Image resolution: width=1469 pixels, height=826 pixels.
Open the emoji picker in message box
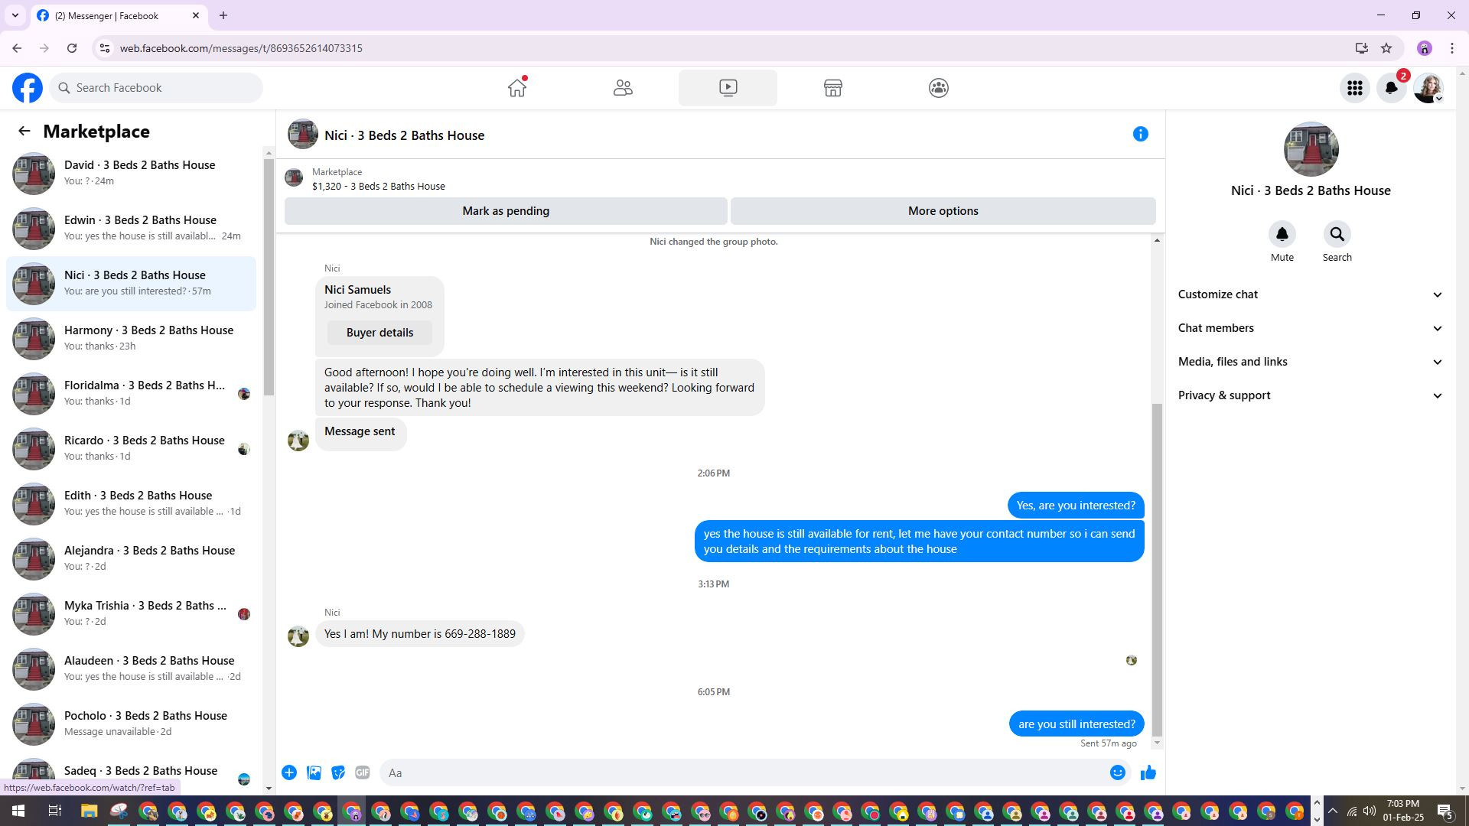click(1117, 773)
